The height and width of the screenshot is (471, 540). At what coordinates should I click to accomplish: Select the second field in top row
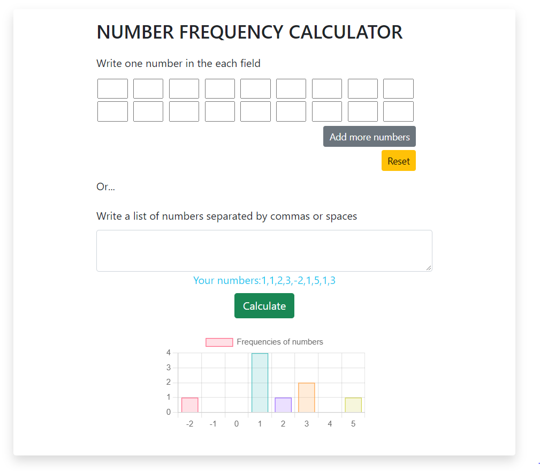(x=148, y=89)
